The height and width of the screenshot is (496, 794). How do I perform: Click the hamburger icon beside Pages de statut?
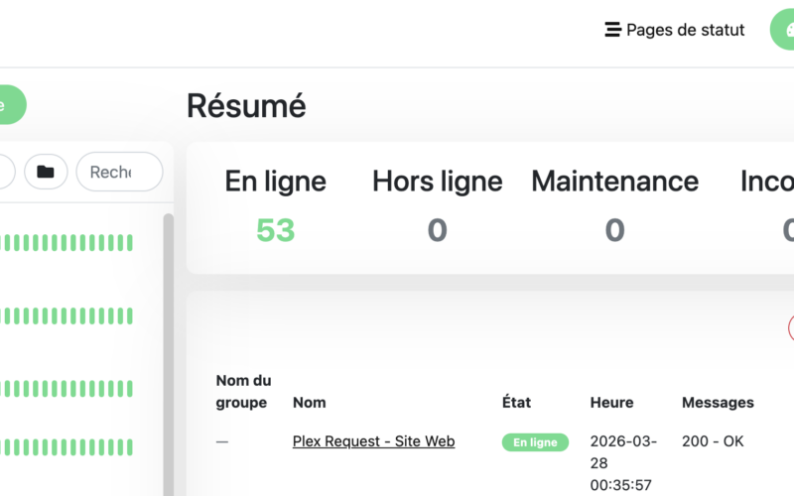click(612, 30)
